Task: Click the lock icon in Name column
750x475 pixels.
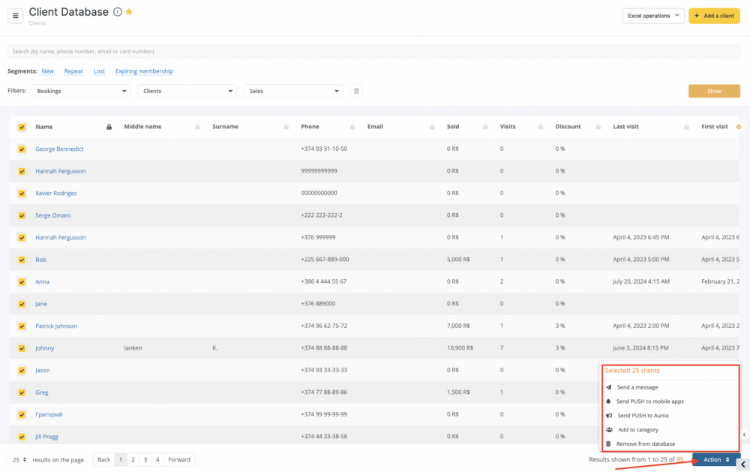Action: pos(109,127)
